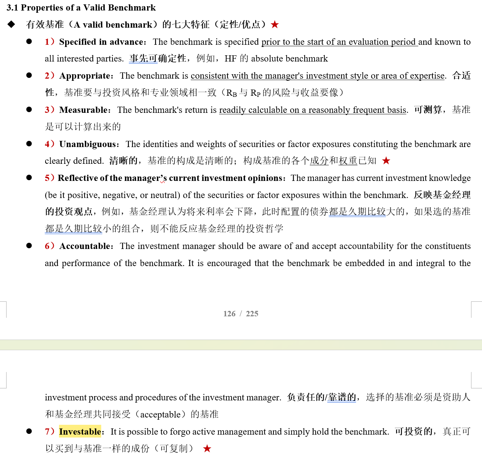The image size is (482, 455).
Task: Click the red star after 七大特征 heading
Action: point(275,24)
